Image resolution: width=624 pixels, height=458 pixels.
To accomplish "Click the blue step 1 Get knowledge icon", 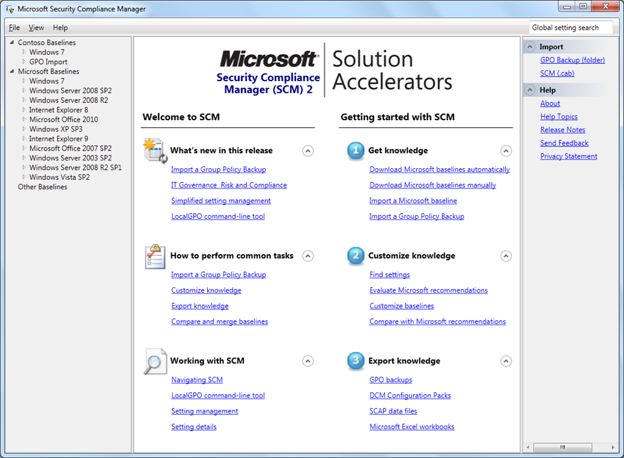I will point(355,151).
